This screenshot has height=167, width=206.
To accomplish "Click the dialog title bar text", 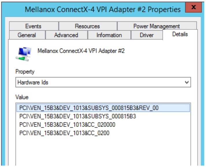I will click(x=103, y=9).
